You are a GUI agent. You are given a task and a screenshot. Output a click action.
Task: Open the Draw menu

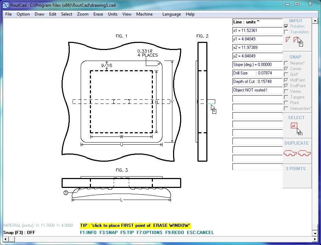(x=39, y=14)
